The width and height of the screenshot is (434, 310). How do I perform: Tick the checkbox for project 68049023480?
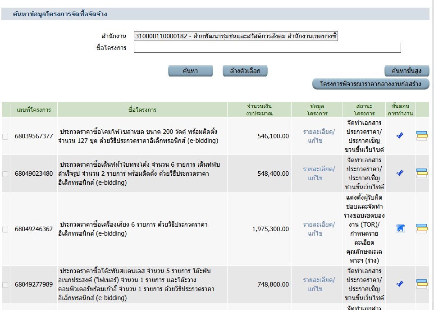5,174
